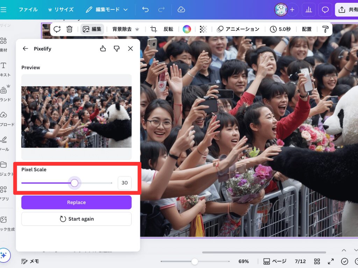Click the transparency checkerboard icon

click(x=203, y=29)
